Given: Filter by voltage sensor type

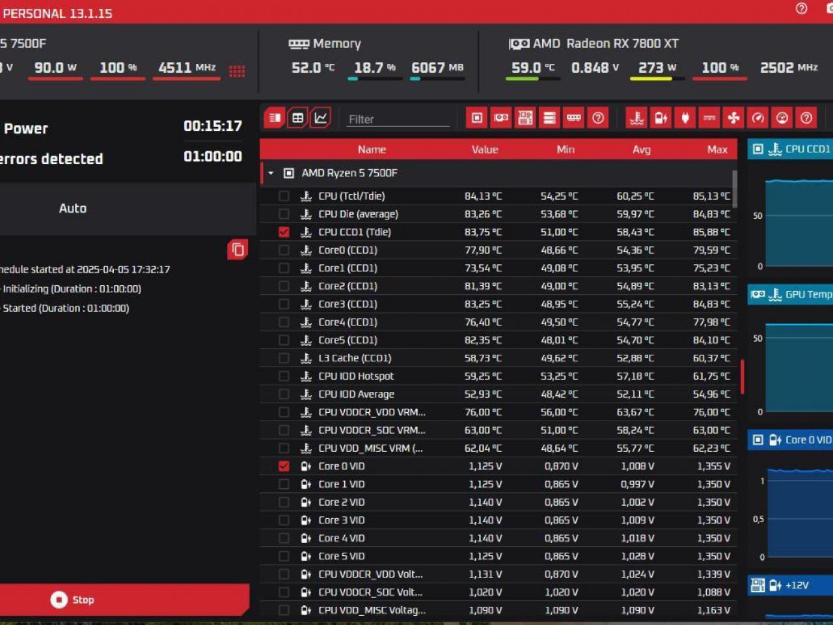Looking at the screenshot, I should click(661, 118).
